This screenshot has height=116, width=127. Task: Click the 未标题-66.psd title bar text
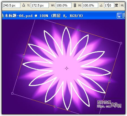pos(19,16)
